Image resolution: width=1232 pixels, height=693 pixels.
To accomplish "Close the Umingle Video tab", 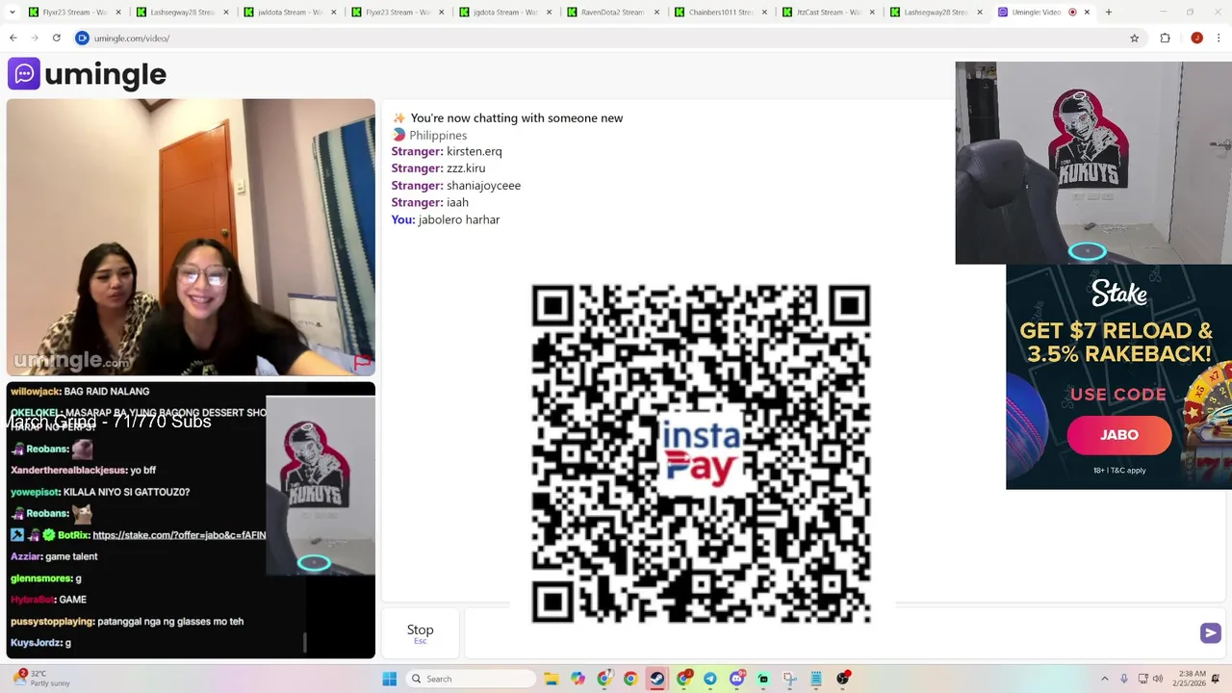I will pyautogui.click(x=1087, y=13).
